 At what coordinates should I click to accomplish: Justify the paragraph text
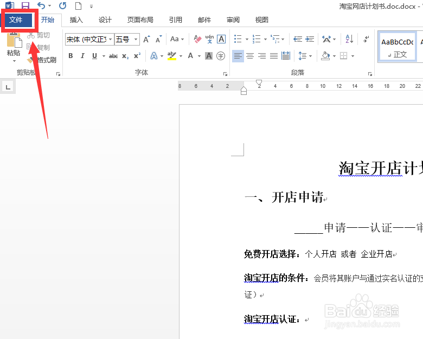(274, 56)
